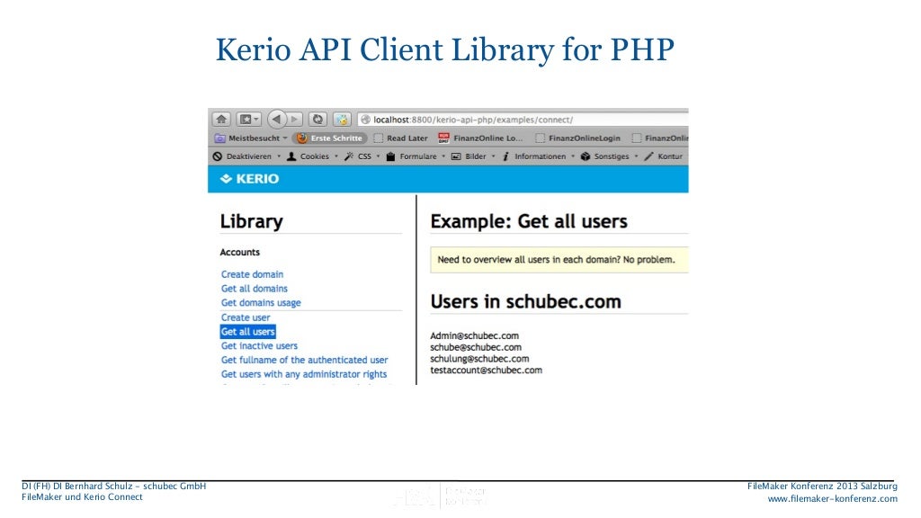Click the Example: Get all users heading
Screen dimensions: 921x518
click(529, 221)
